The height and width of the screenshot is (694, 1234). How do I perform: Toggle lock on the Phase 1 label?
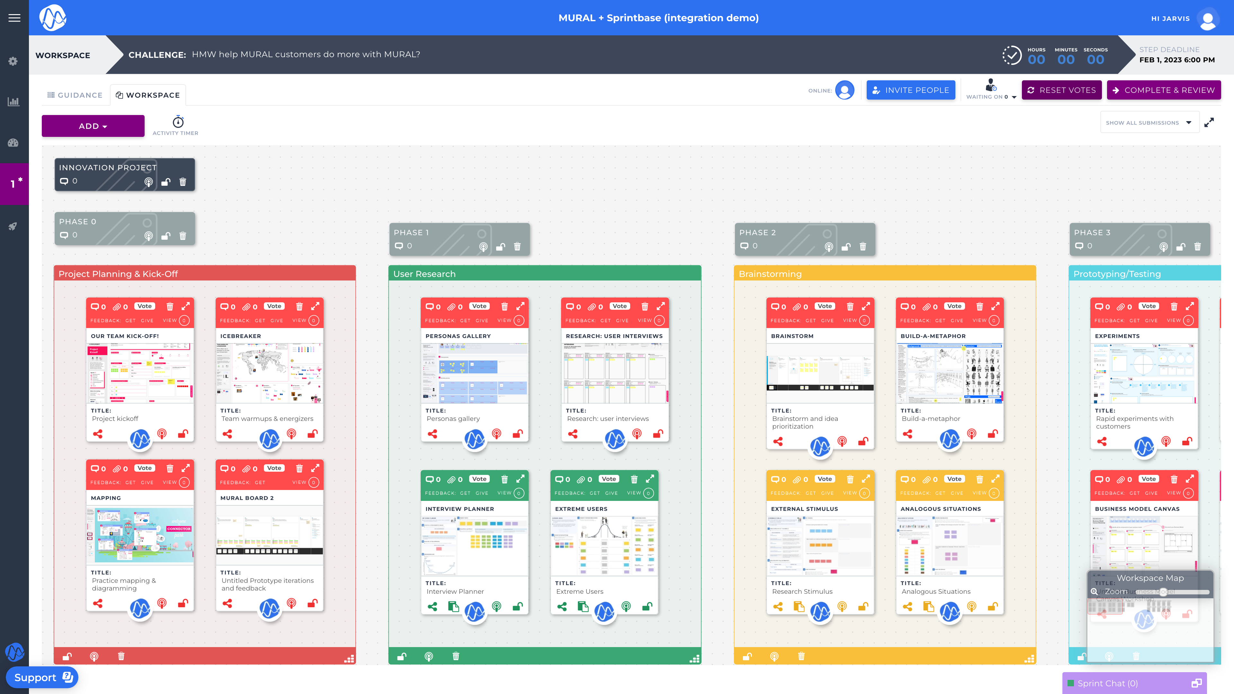pyautogui.click(x=501, y=247)
